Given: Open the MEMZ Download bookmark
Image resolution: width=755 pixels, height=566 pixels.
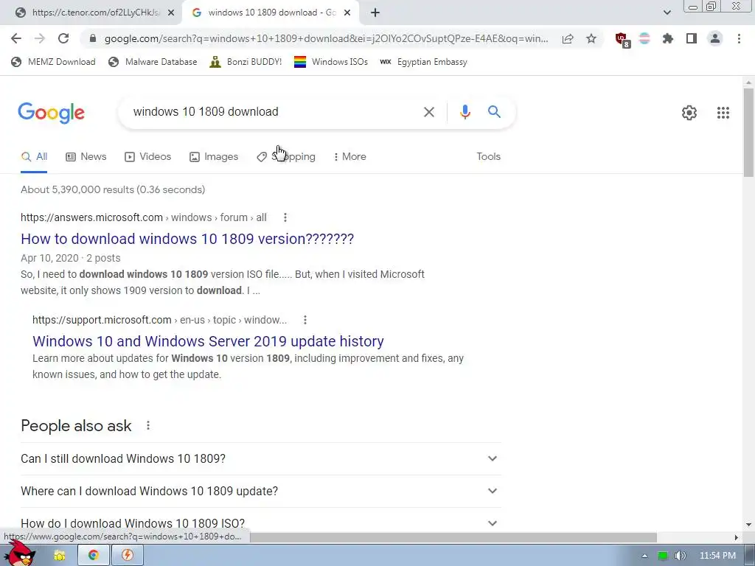Looking at the screenshot, I should (x=53, y=62).
